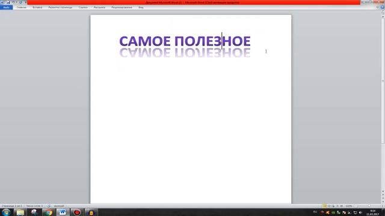The height and width of the screenshot is (216, 385).
Task: Open the Вид ribbon tab
Action: pyautogui.click(x=141, y=7)
